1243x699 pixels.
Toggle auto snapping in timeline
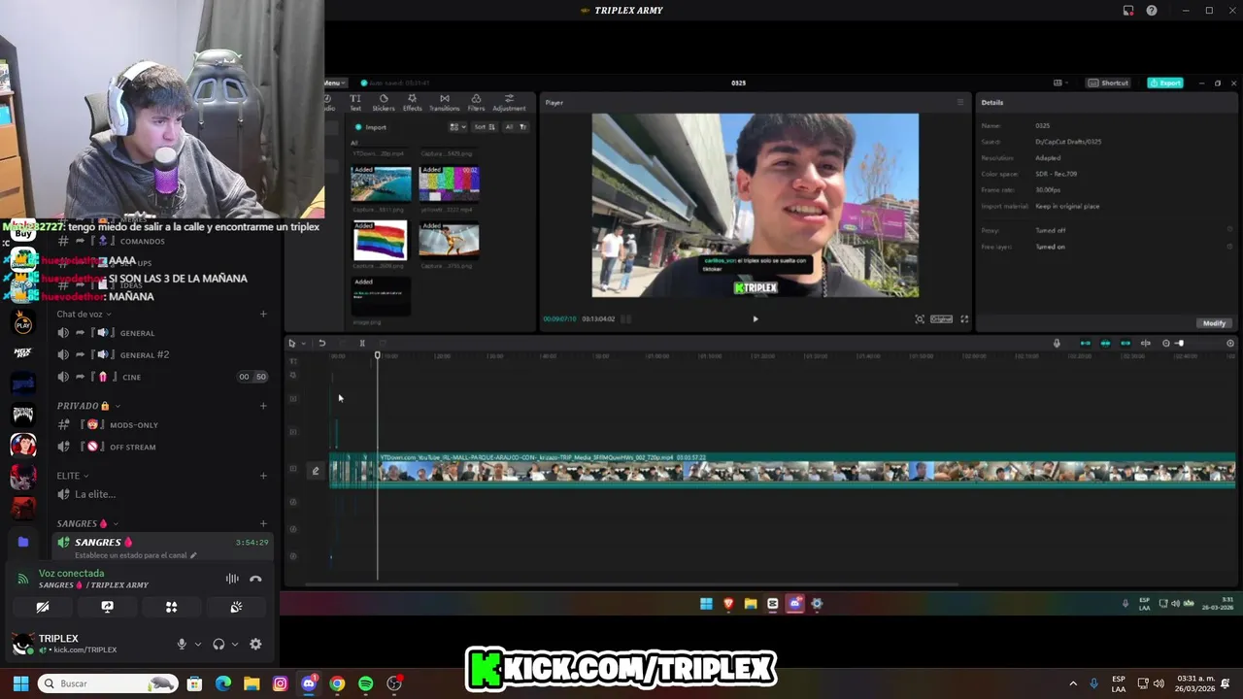coord(1105,343)
